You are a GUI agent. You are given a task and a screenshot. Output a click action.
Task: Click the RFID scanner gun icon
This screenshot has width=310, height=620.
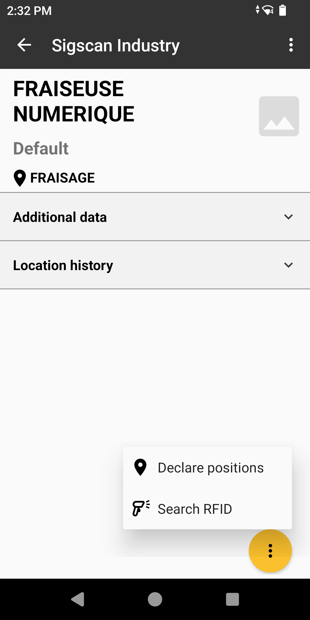[x=141, y=508]
